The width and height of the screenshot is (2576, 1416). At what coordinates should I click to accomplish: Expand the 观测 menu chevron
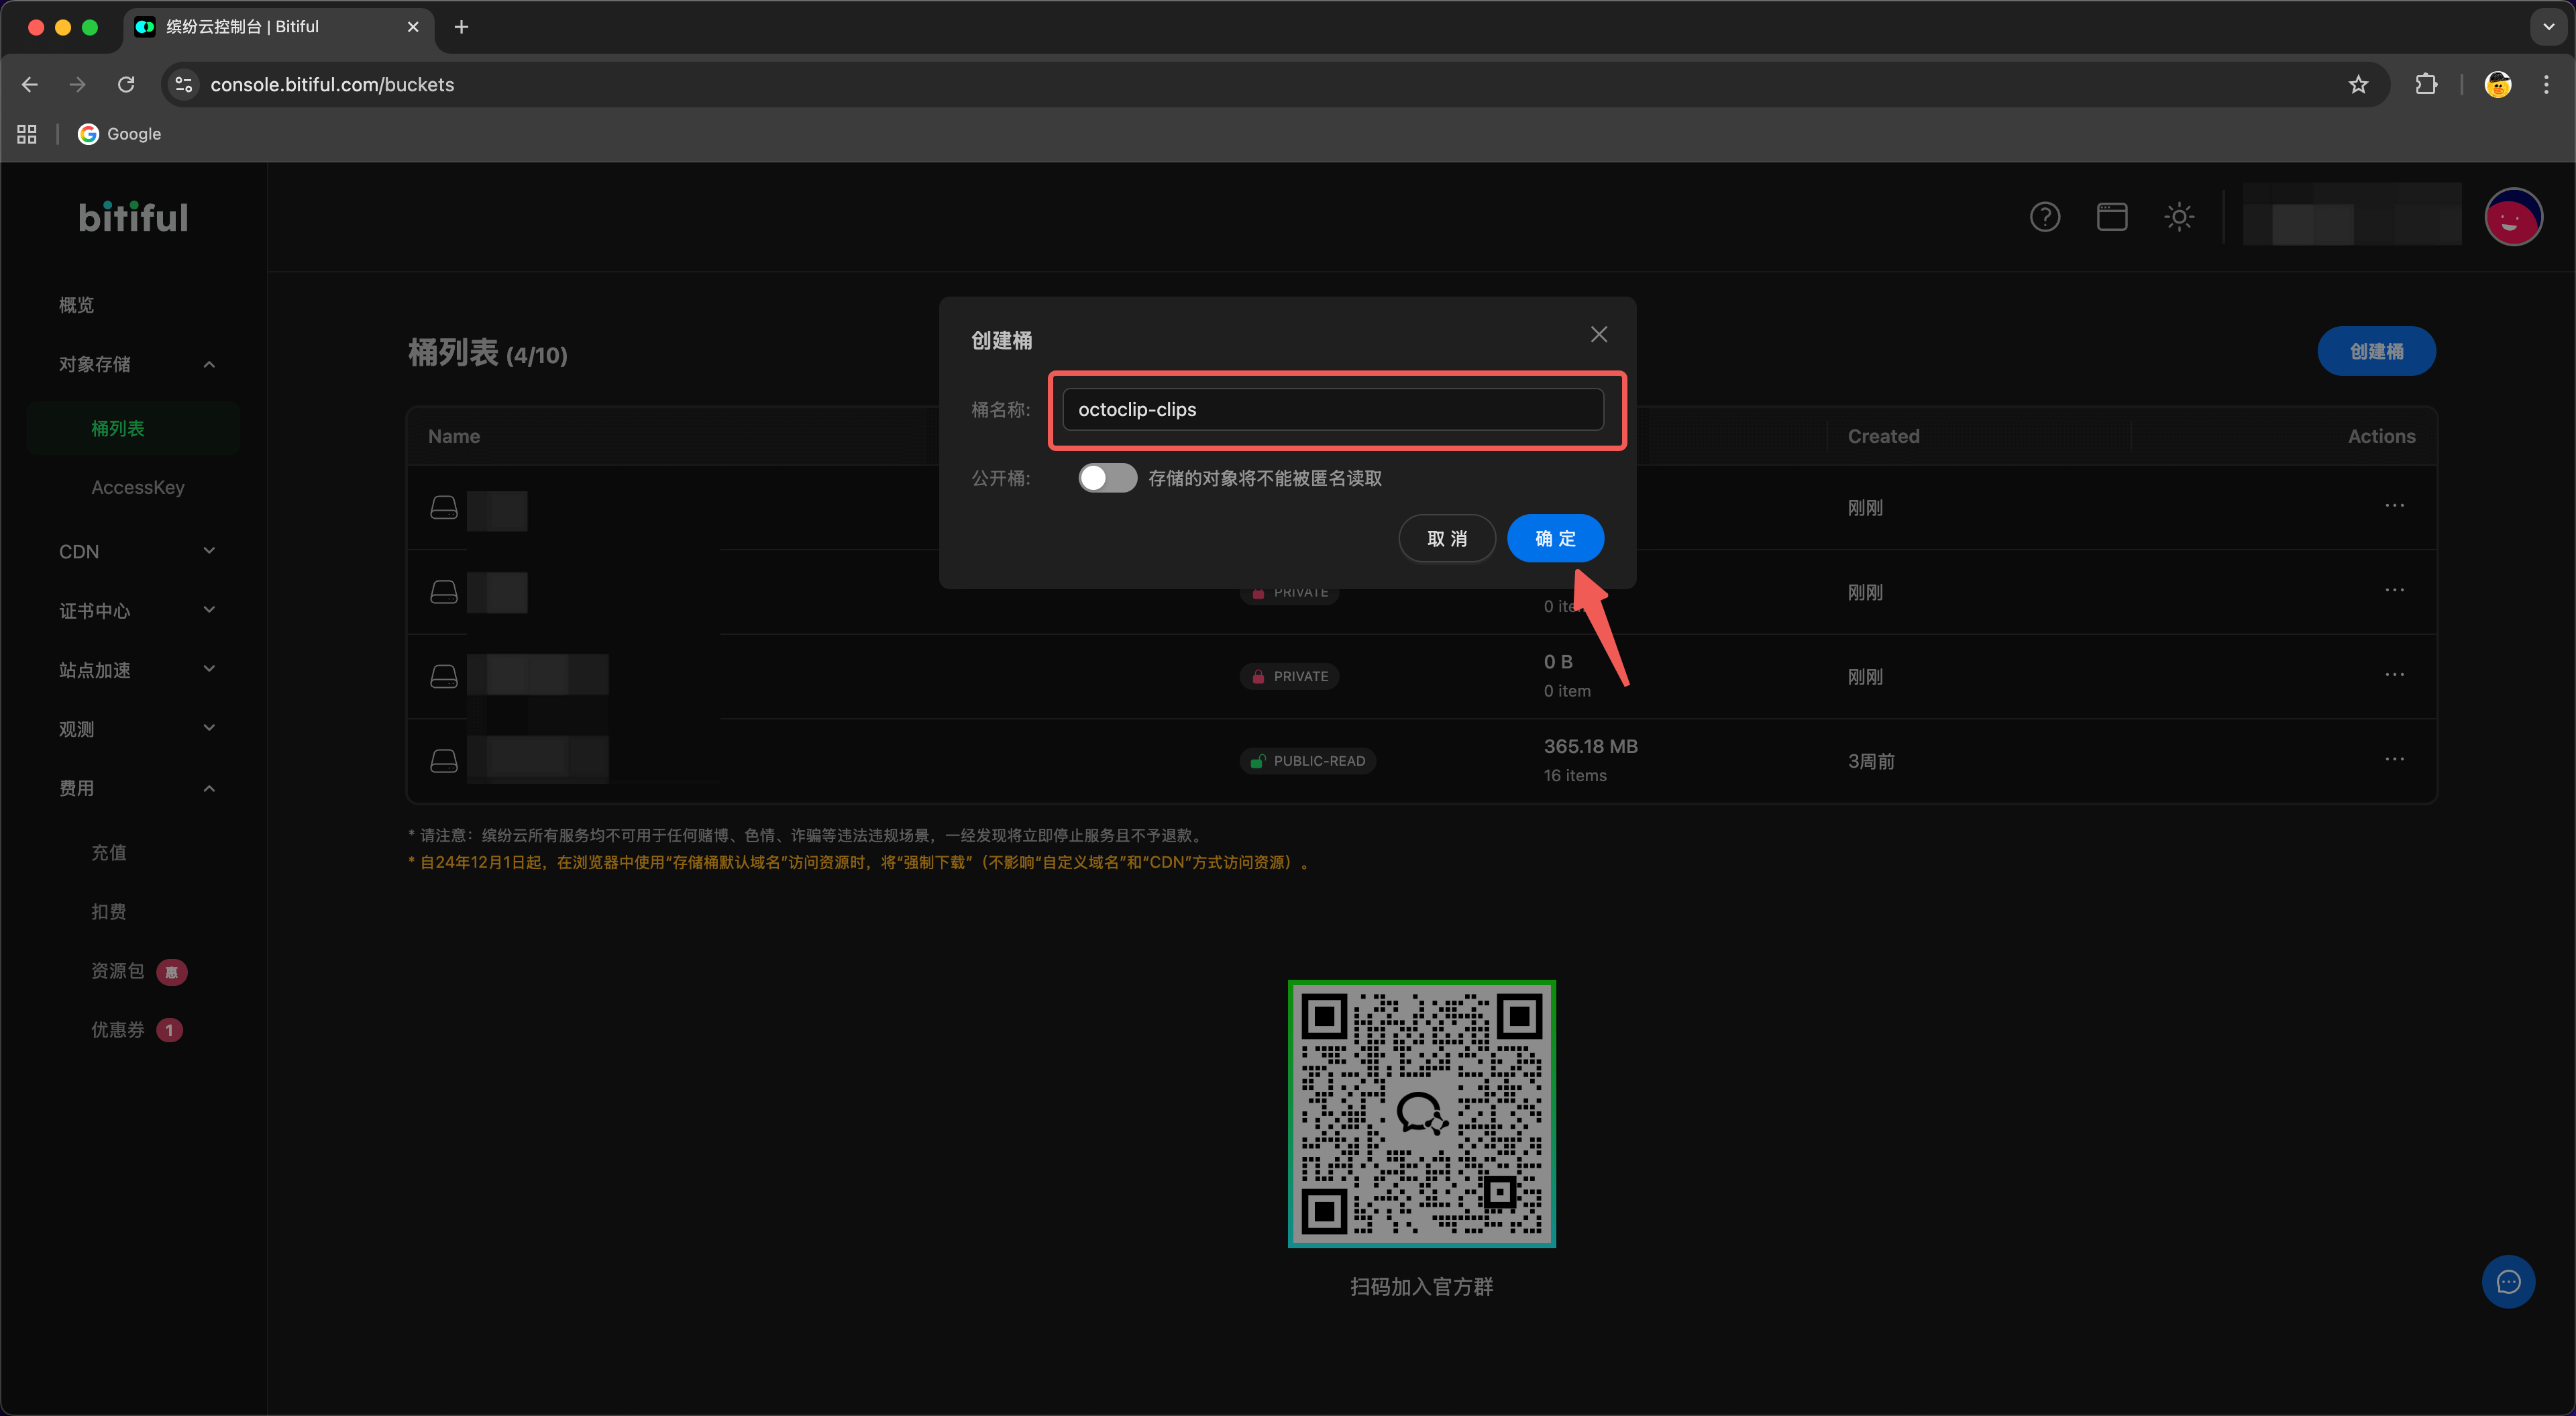(x=209, y=729)
